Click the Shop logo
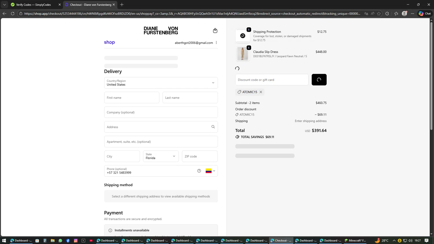Viewport: 434px width, 244px height. pyautogui.click(x=109, y=42)
